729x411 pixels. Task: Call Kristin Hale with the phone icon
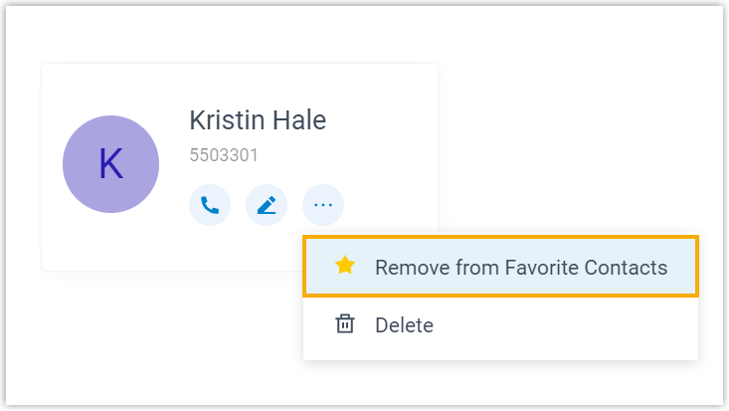[210, 205]
